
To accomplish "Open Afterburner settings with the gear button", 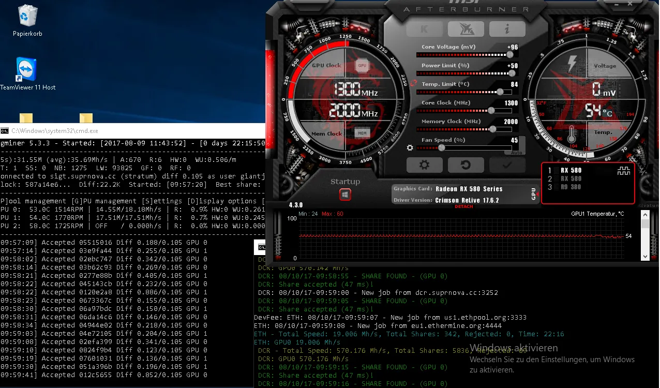I will (x=424, y=165).
